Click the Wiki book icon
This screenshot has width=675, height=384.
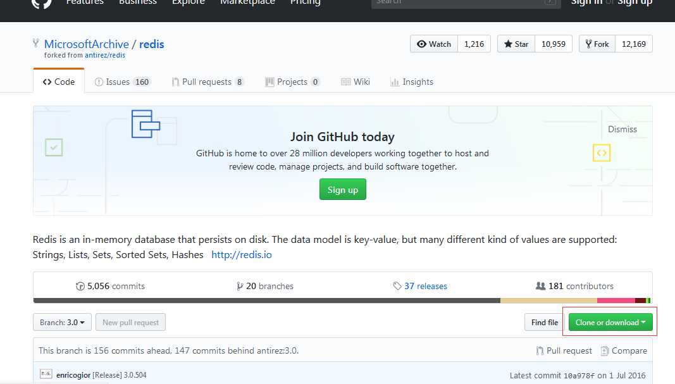[x=345, y=82]
